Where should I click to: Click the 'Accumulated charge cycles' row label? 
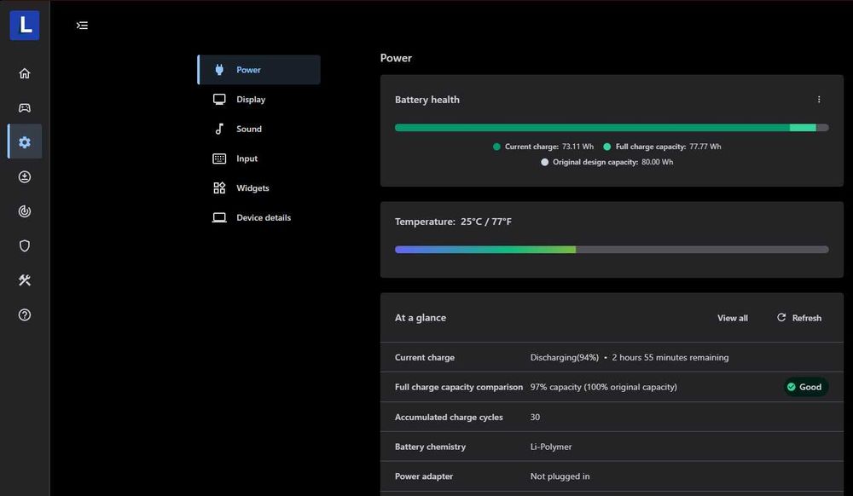[449, 418]
